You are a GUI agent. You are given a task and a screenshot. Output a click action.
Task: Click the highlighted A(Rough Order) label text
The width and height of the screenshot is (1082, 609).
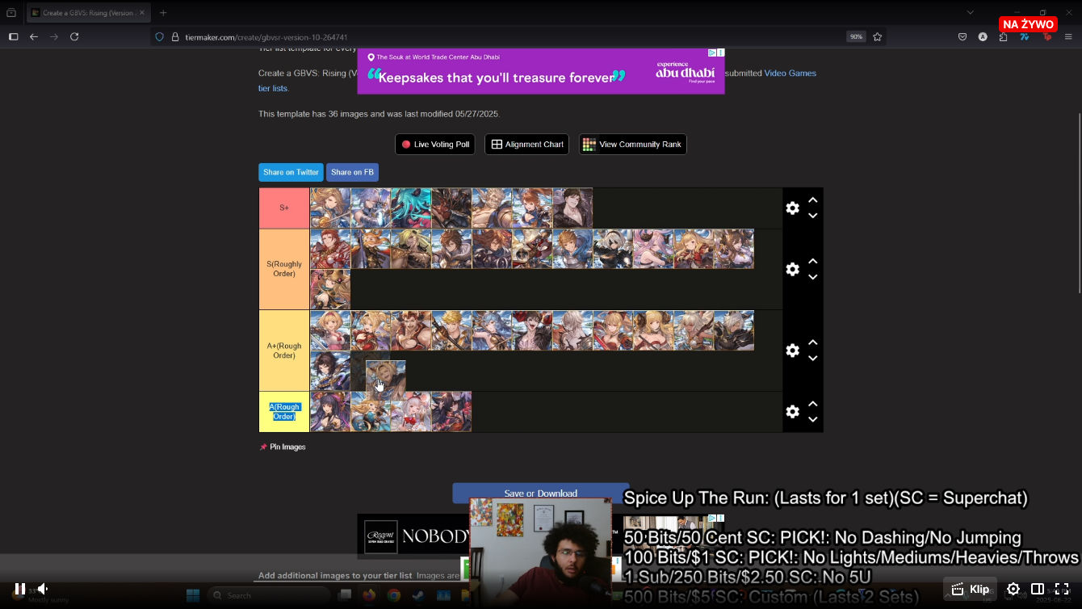click(284, 411)
